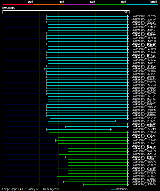
Task: Select the UniRef100_Q8RUY4 label
Action: pos(143,126)
